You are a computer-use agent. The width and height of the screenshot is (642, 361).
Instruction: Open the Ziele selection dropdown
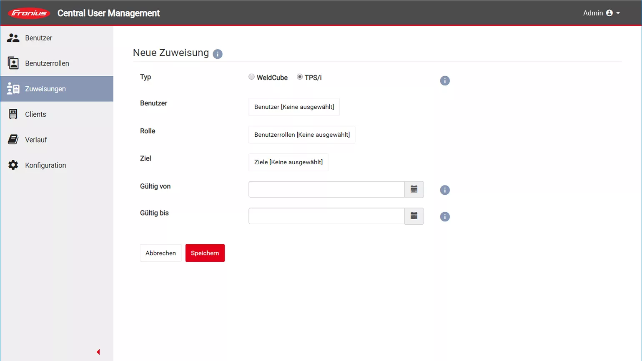(x=288, y=163)
